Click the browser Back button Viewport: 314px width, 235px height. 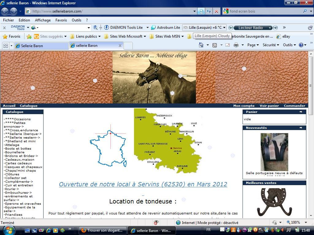click(x=5, y=11)
